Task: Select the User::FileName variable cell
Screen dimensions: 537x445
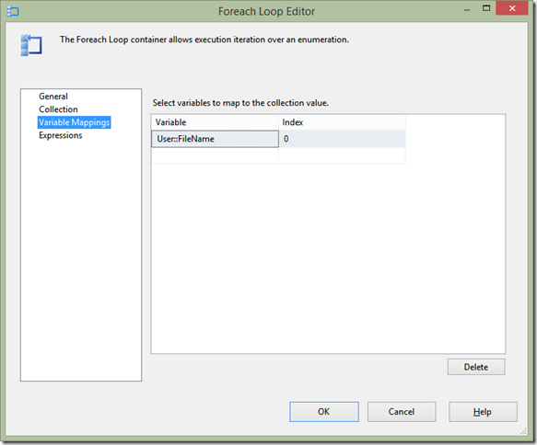Action: pos(215,139)
